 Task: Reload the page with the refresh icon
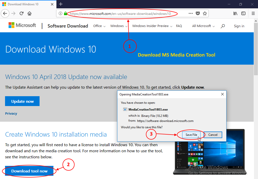pyautogui.click(x=21, y=13)
